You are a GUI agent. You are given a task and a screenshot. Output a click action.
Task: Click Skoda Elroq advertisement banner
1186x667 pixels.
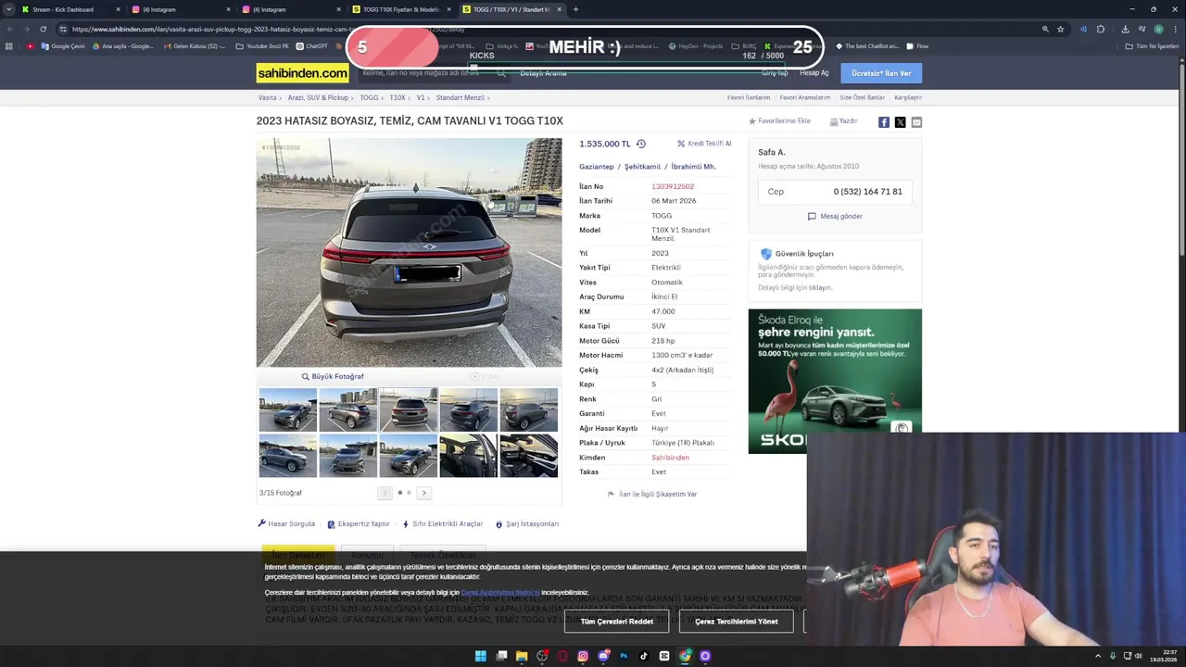coord(835,381)
